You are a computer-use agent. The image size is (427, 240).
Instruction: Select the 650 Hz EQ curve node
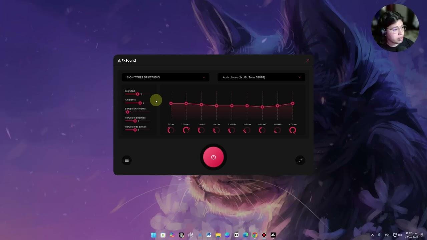coord(217,106)
